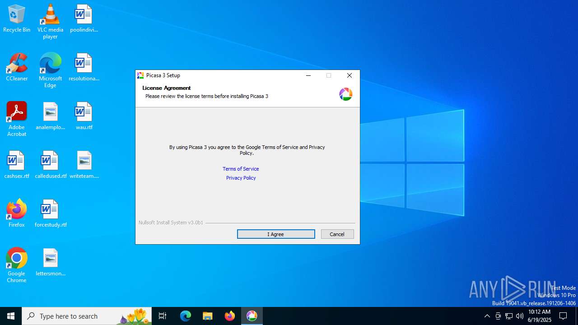The image size is (578, 325).
Task: Open the Action Center notifications
Action: click(x=564, y=316)
